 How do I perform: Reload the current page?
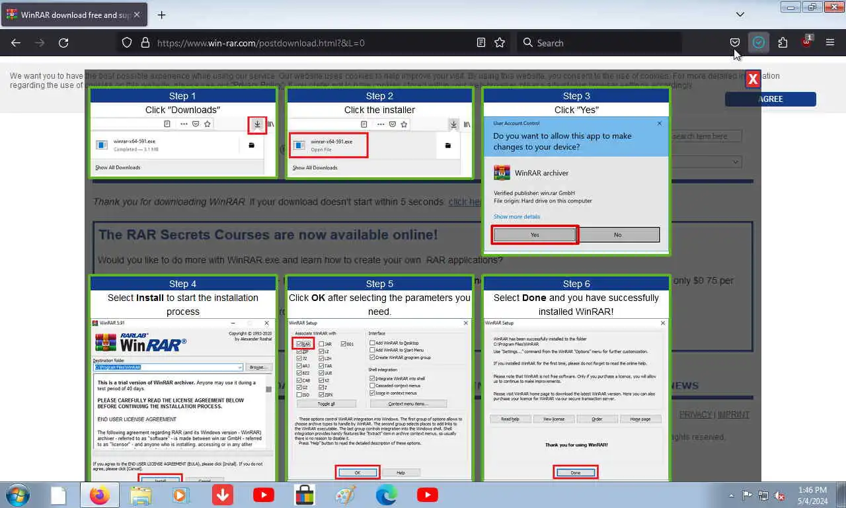(63, 42)
